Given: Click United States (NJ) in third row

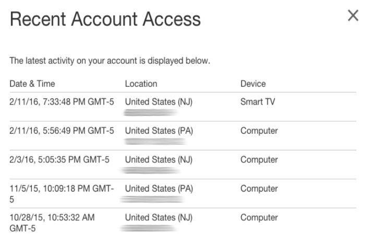Looking at the screenshot, I should pos(159,160).
